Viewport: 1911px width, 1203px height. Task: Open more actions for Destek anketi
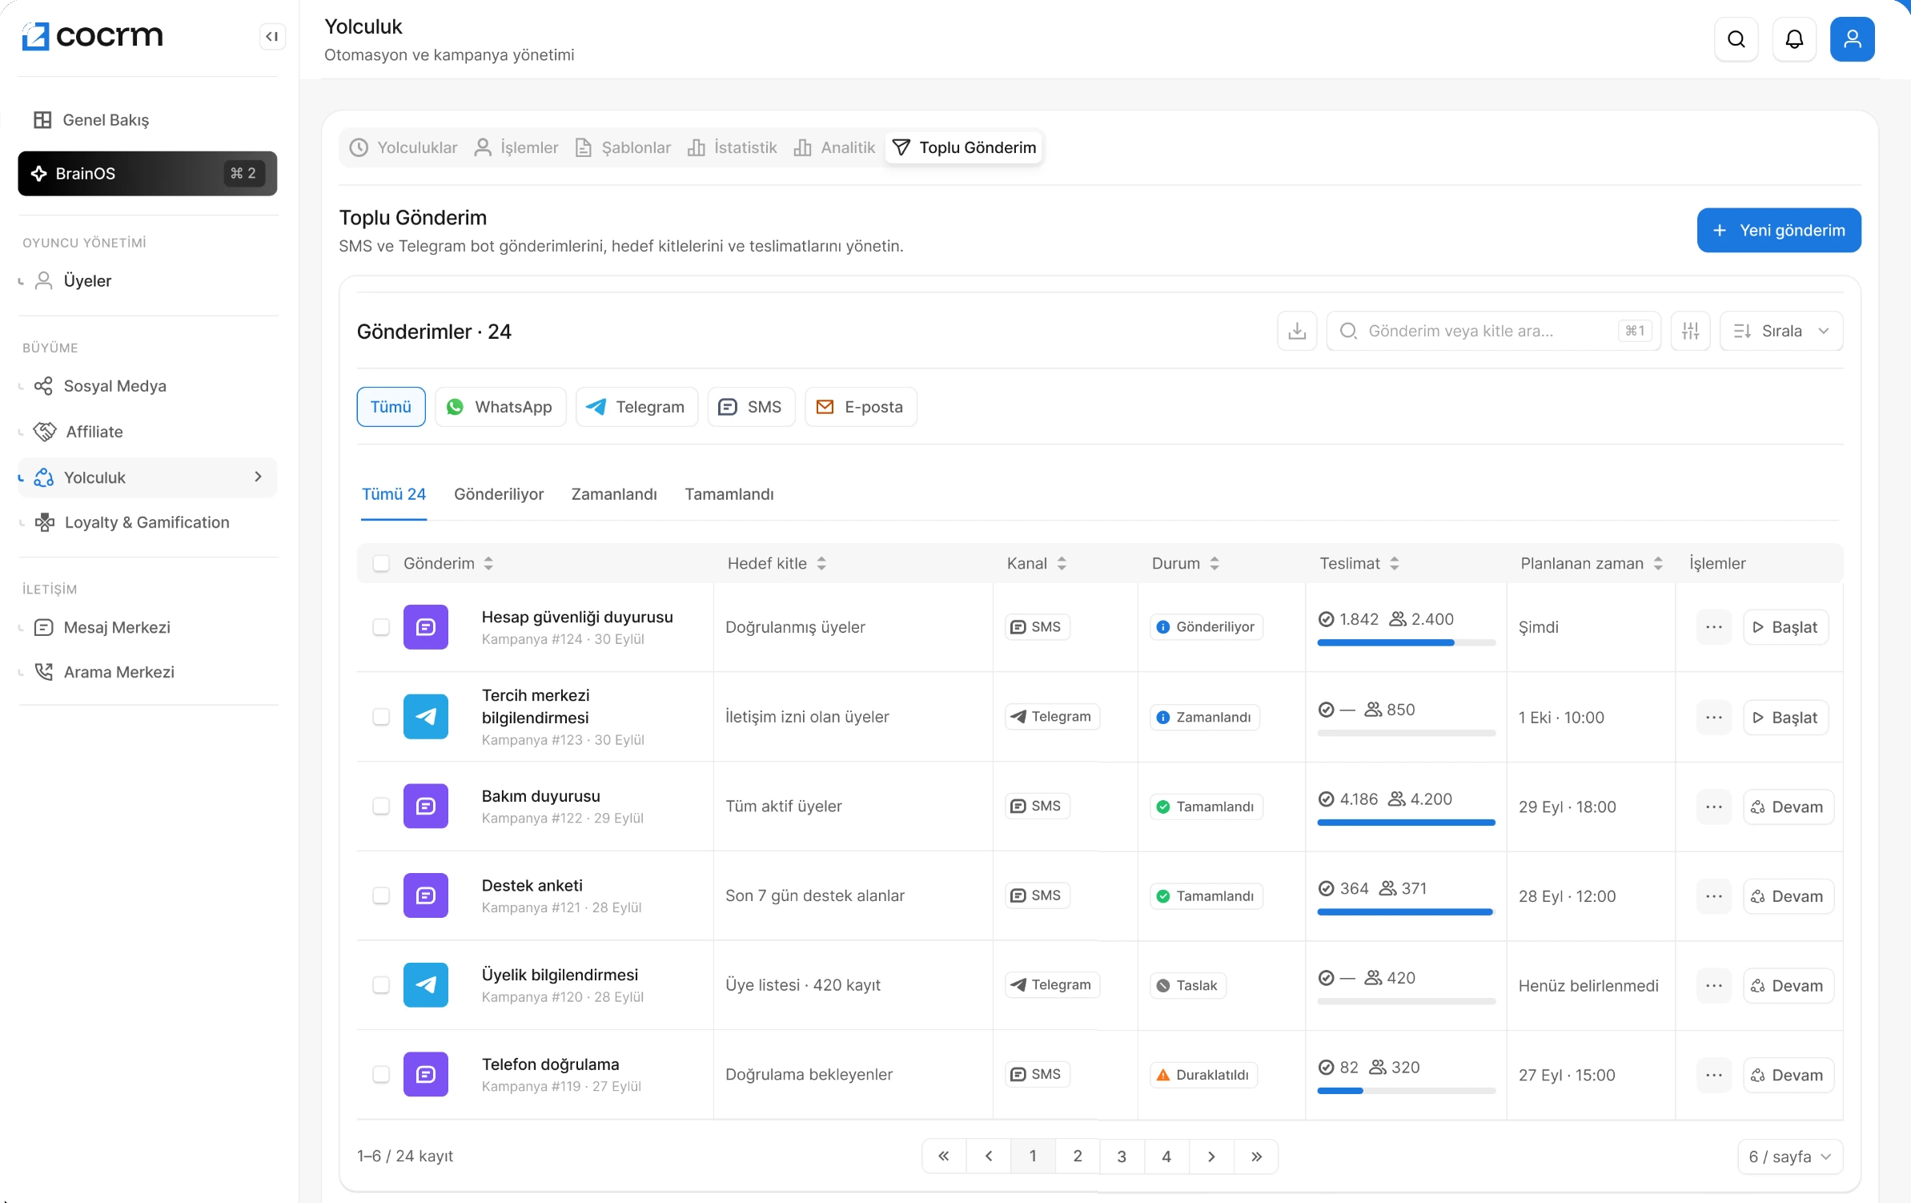(1713, 896)
